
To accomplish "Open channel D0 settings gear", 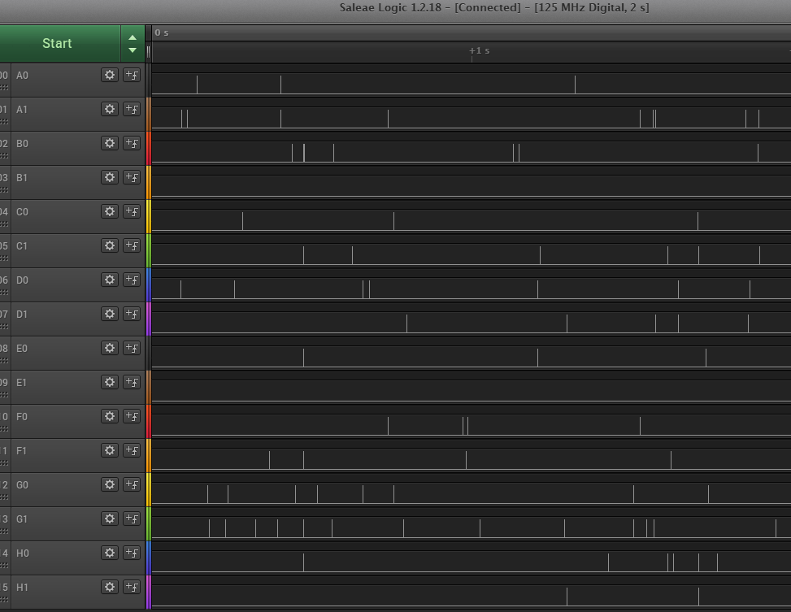I will (110, 280).
